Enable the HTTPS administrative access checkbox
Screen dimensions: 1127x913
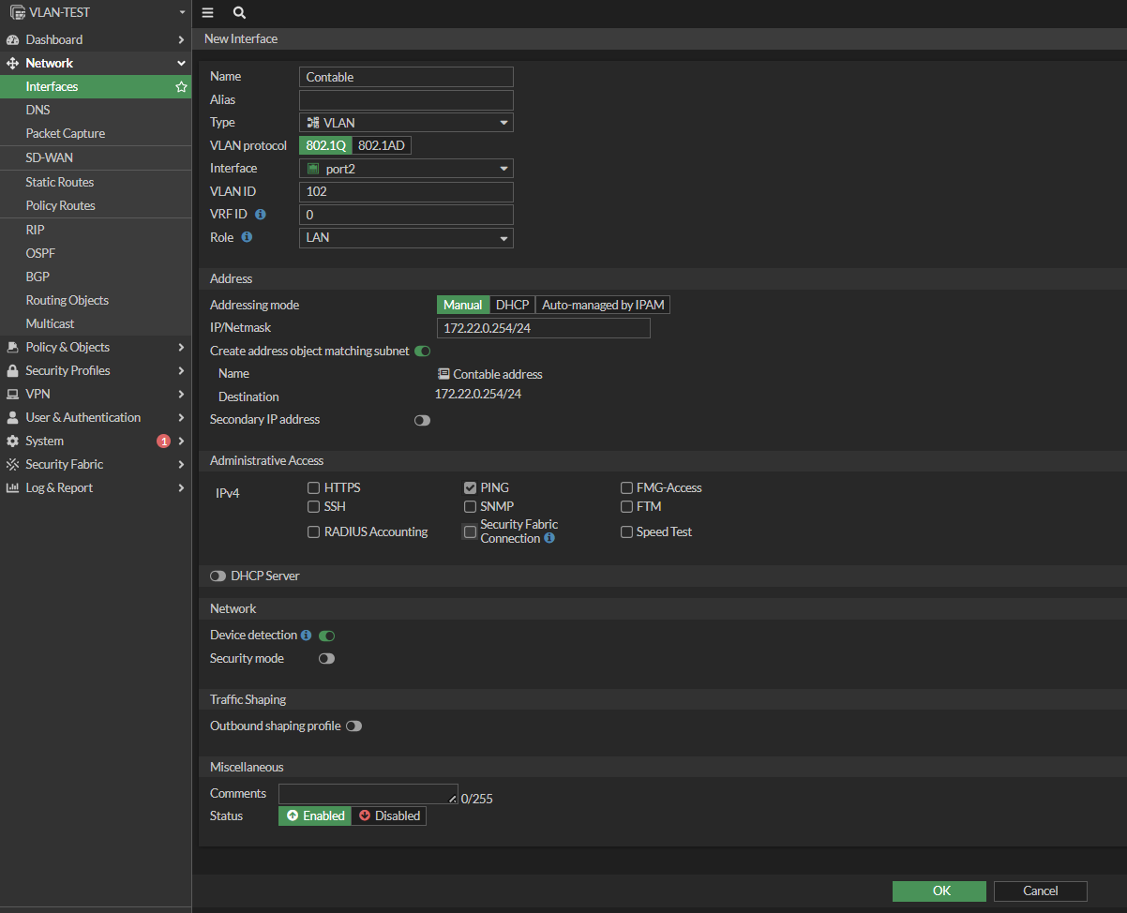(314, 488)
